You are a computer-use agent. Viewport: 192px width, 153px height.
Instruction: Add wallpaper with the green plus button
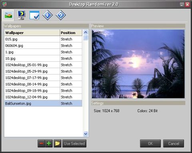(x=49, y=143)
